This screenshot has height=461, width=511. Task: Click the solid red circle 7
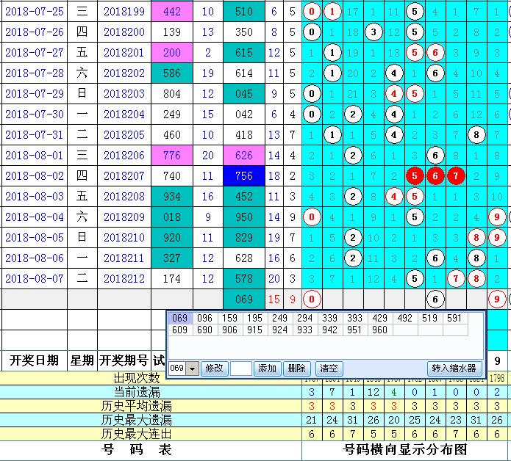pyautogui.click(x=456, y=176)
